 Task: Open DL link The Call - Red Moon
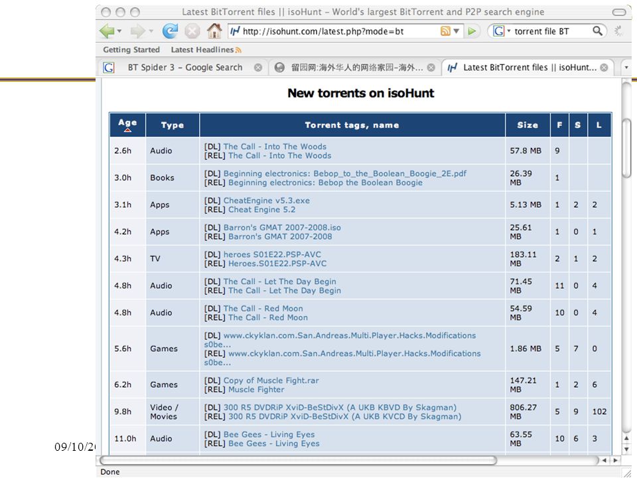coord(263,309)
